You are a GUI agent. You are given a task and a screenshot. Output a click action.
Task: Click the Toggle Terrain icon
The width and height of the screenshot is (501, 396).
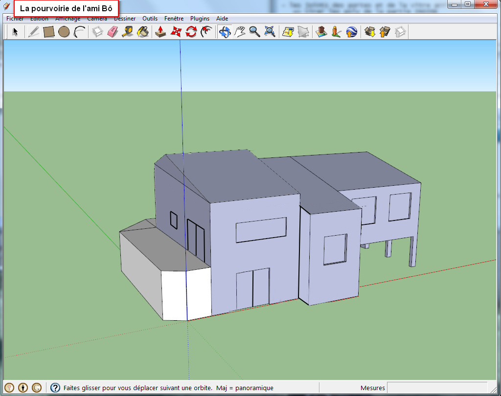[303, 32]
